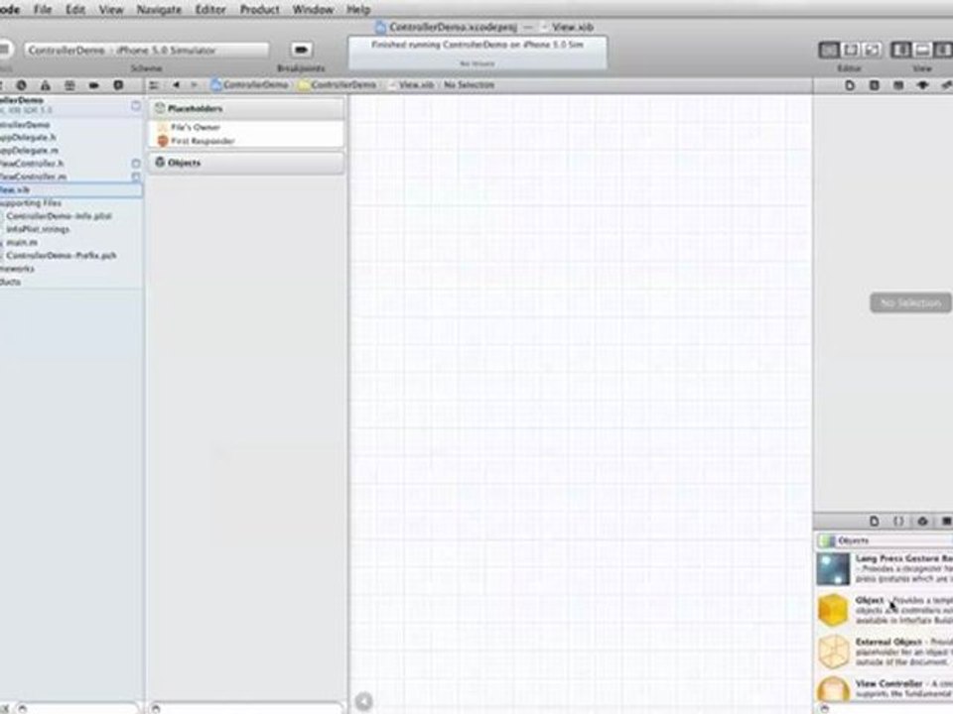Open the Navigate menu
The width and height of the screenshot is (953, 714).
tap(159, 9)
